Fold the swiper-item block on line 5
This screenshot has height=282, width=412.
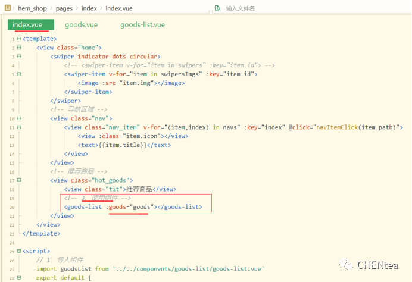(x=19, y=74)
